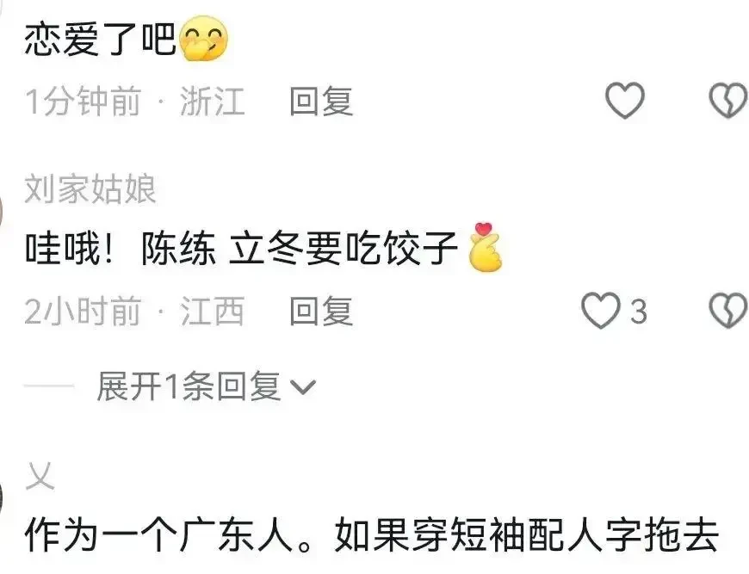Like 刘家姑娘's comment showing 3 likes
This screenshot has width=749, height=574.
600,311
